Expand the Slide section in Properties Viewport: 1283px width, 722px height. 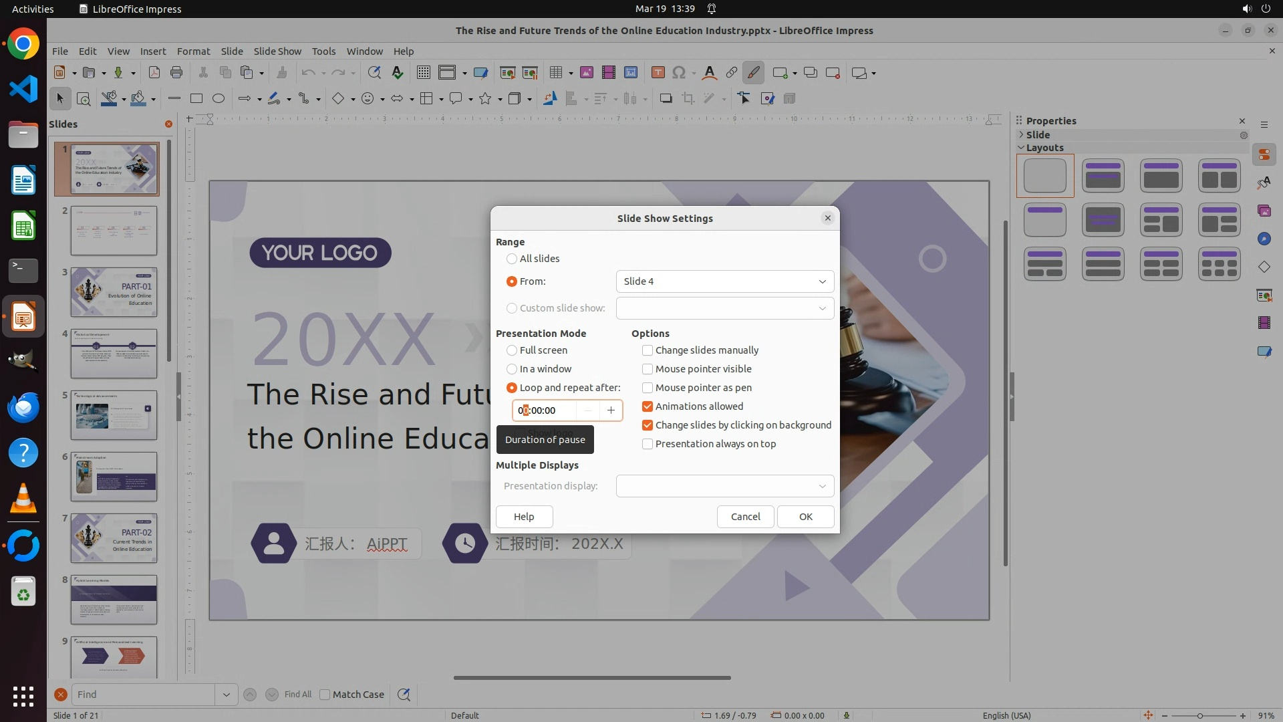point(1021,134)
